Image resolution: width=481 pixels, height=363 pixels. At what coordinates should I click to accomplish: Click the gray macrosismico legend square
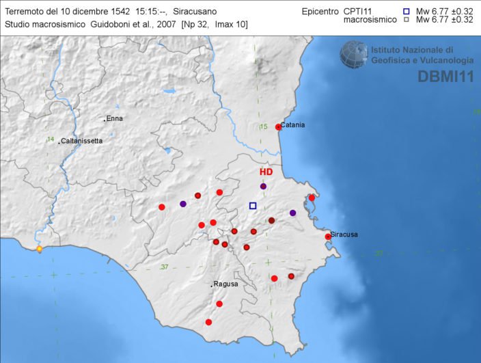click(406, 21)
